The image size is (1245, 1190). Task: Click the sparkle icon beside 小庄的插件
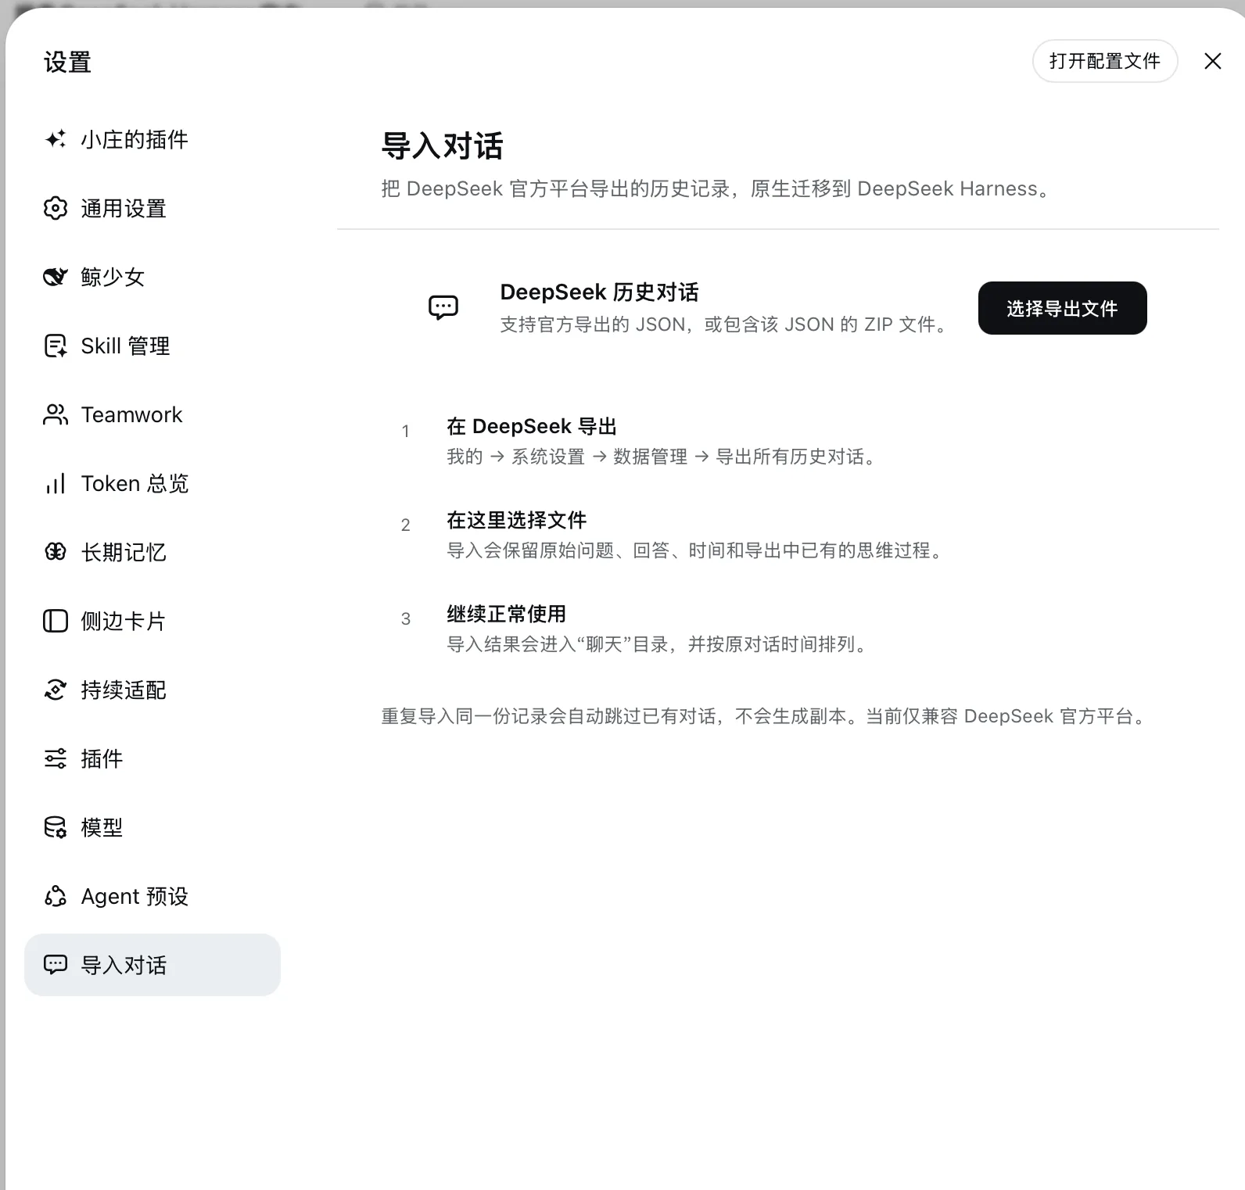[56, 139]
